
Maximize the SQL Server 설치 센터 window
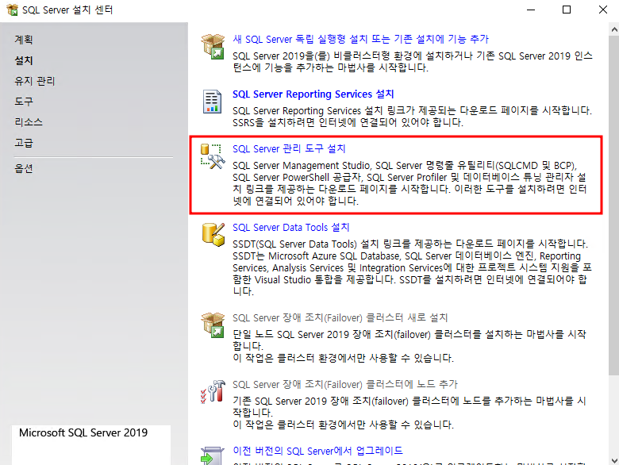tap(567, 10)
